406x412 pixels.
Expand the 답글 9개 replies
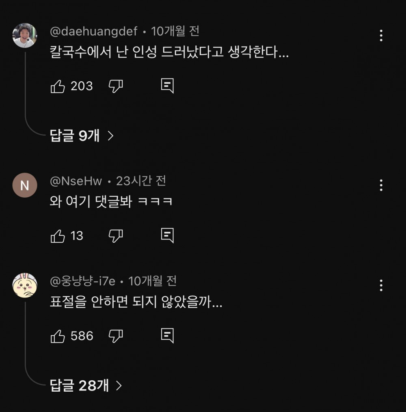click(81, 136)
